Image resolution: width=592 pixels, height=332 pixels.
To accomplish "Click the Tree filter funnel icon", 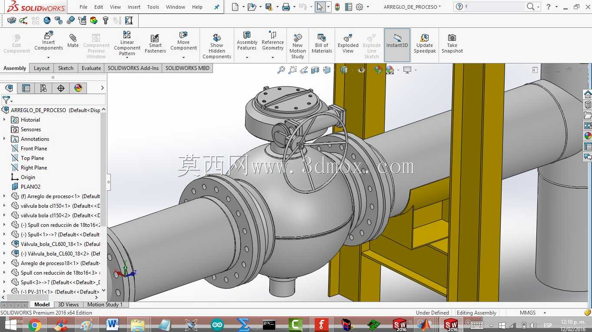I will [x=6, y=100].
